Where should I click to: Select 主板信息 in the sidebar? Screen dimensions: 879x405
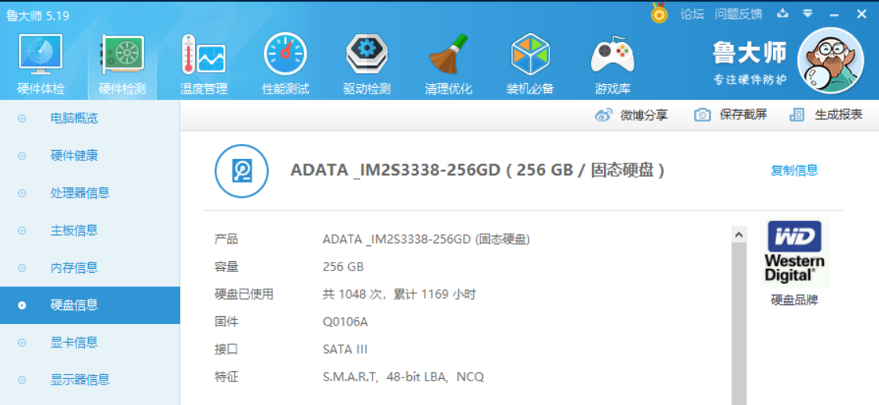pyautogui.click(x=90, y=230)
